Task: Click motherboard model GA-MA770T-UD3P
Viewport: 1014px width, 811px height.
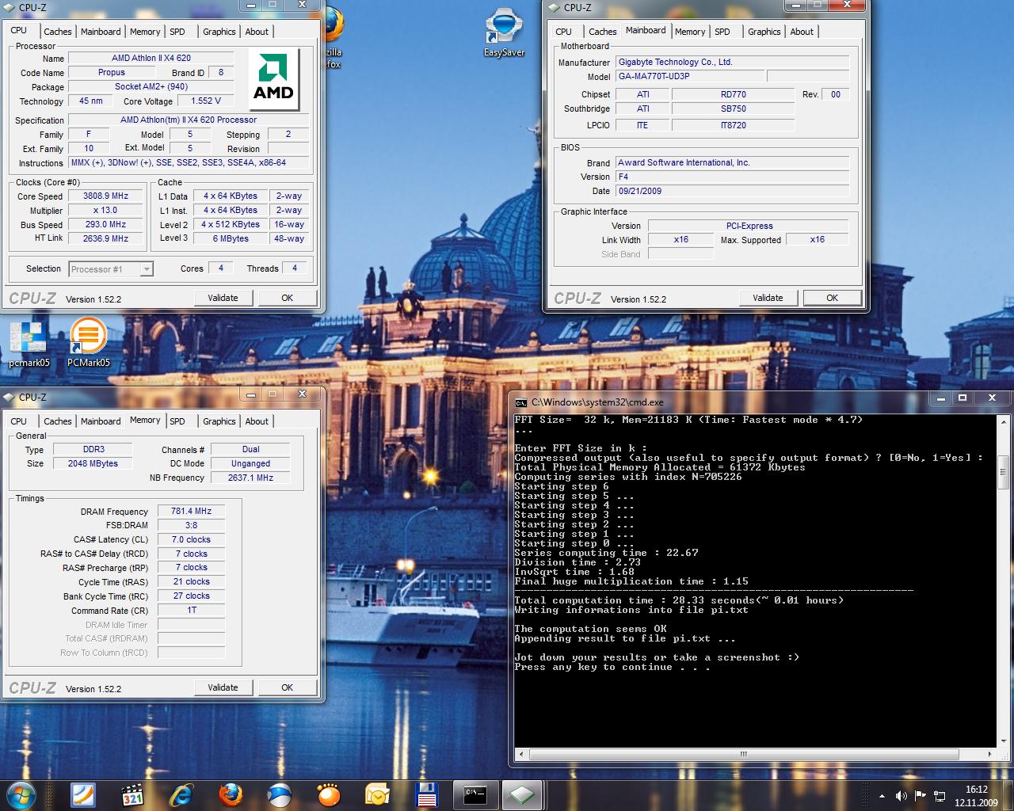Action: click(x=690, y=77)
